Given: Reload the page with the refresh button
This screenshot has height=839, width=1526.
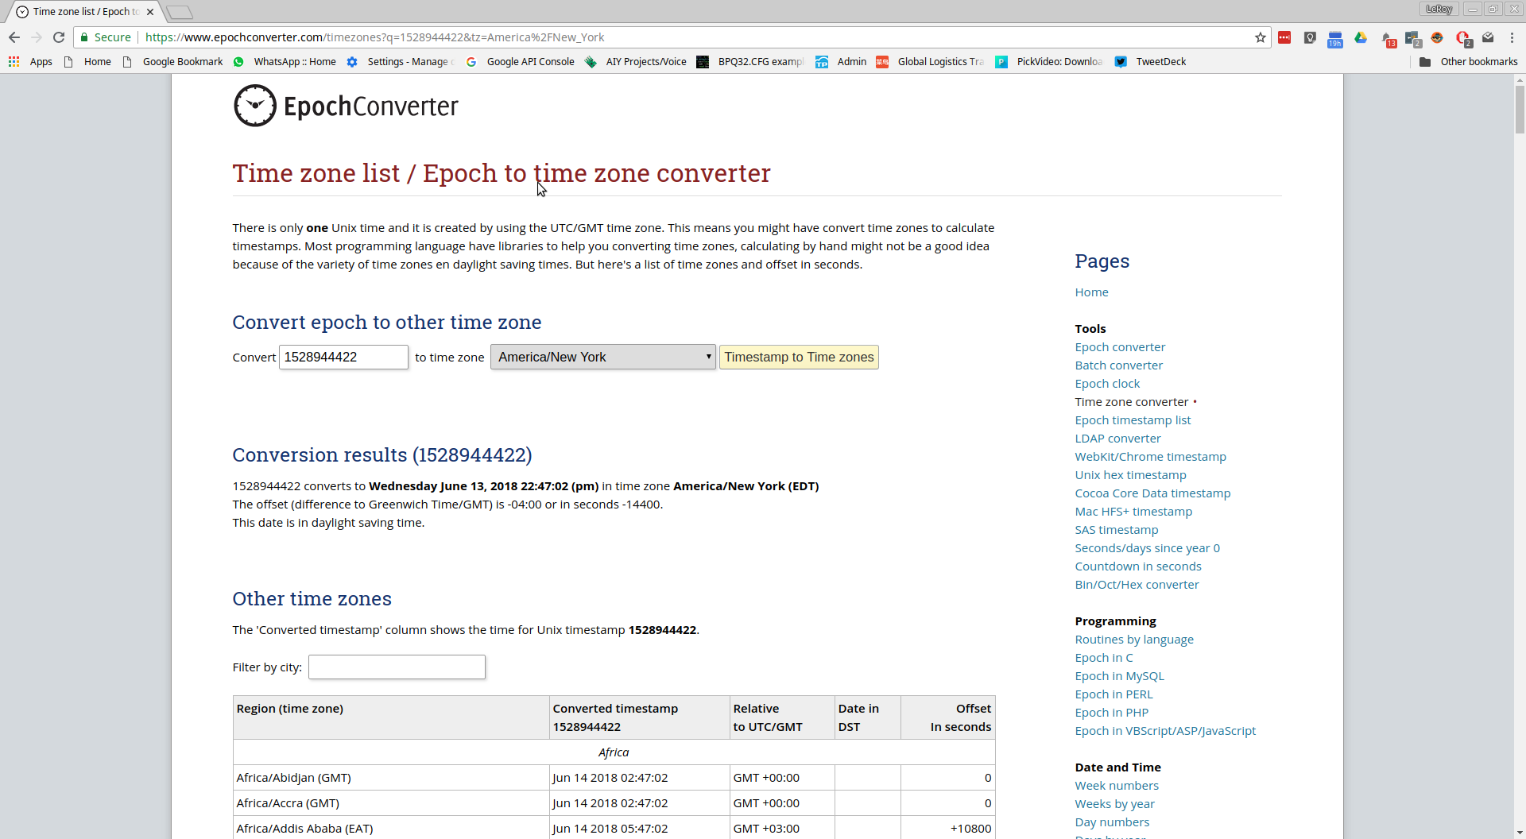Looking at the screenshot, I should click(59, 37).
